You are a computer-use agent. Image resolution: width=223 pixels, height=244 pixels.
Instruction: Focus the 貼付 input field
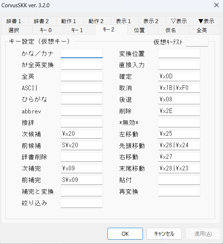179,180
